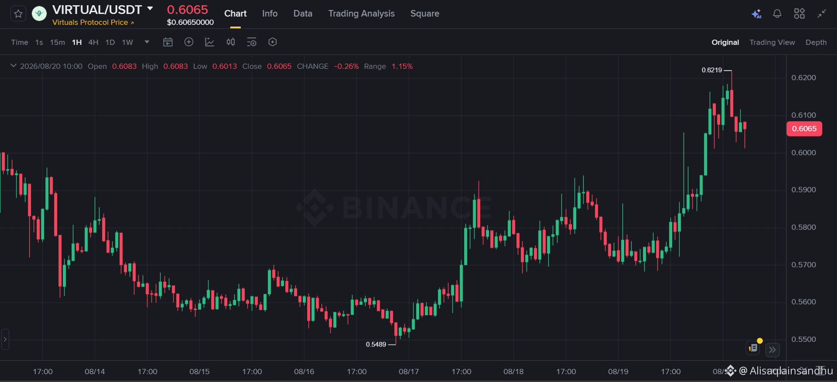Switch to Depth chart view

click(816, 42)
